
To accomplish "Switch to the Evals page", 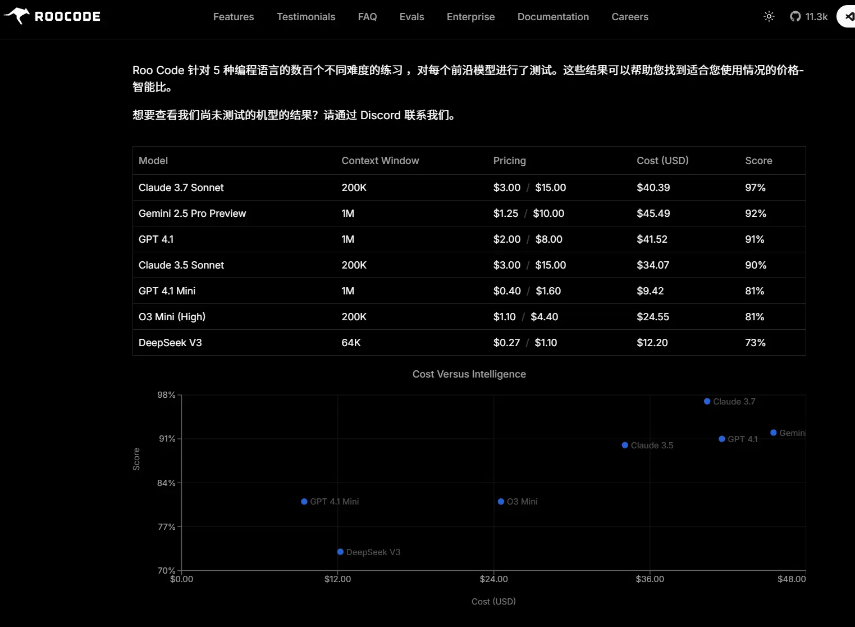I will pyautogui.click(x=412, y=17).
